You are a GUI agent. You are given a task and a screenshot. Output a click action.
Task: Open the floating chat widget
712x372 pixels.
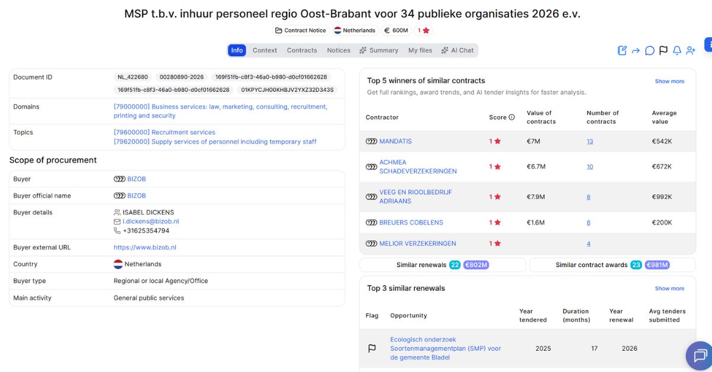pos(700,355)
